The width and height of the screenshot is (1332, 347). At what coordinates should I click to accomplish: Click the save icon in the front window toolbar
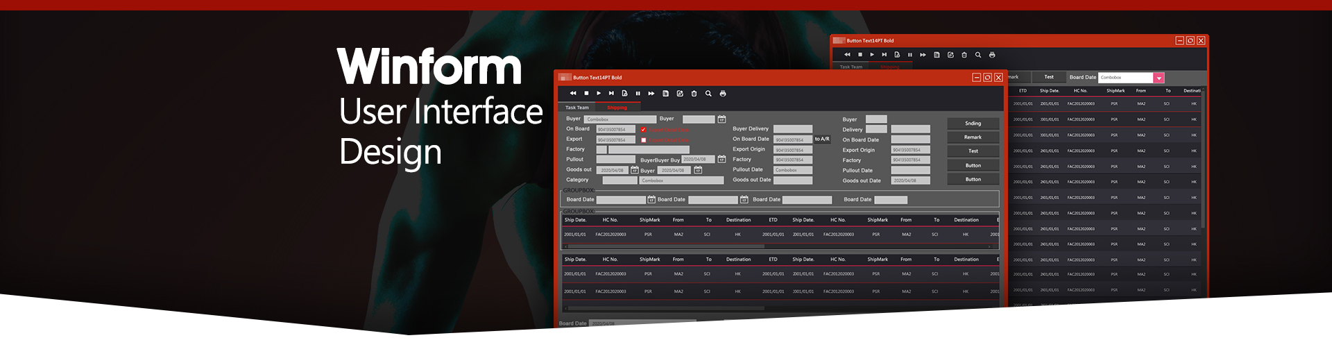665,94
